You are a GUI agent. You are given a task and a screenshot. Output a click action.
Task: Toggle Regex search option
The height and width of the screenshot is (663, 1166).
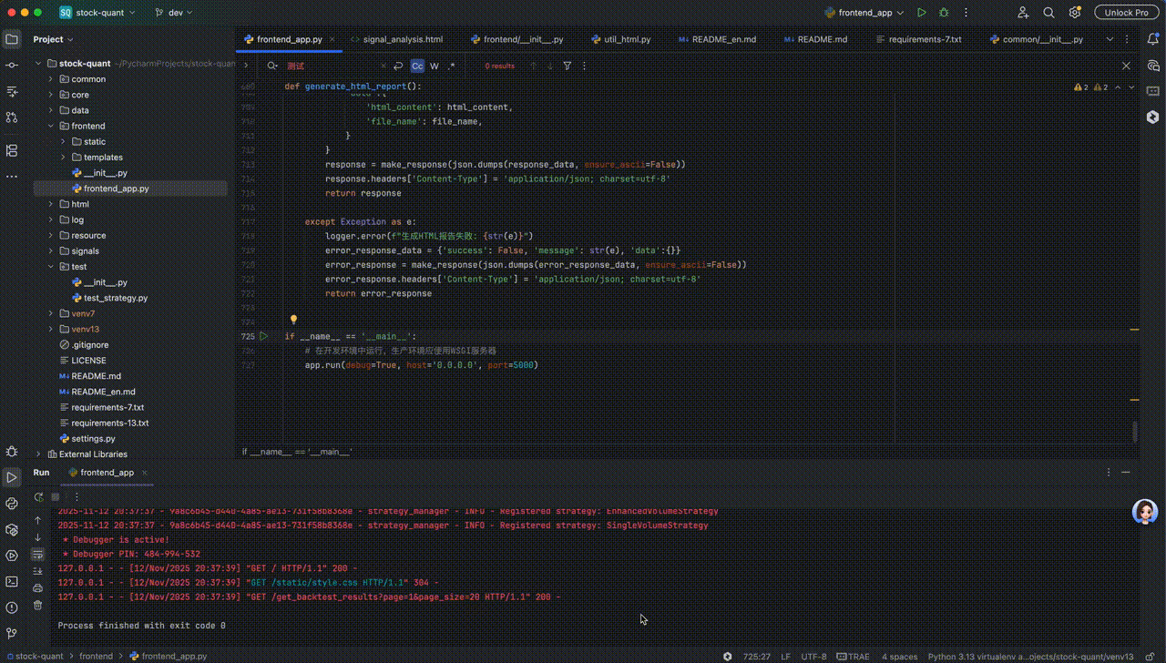[x=452, y=66]
